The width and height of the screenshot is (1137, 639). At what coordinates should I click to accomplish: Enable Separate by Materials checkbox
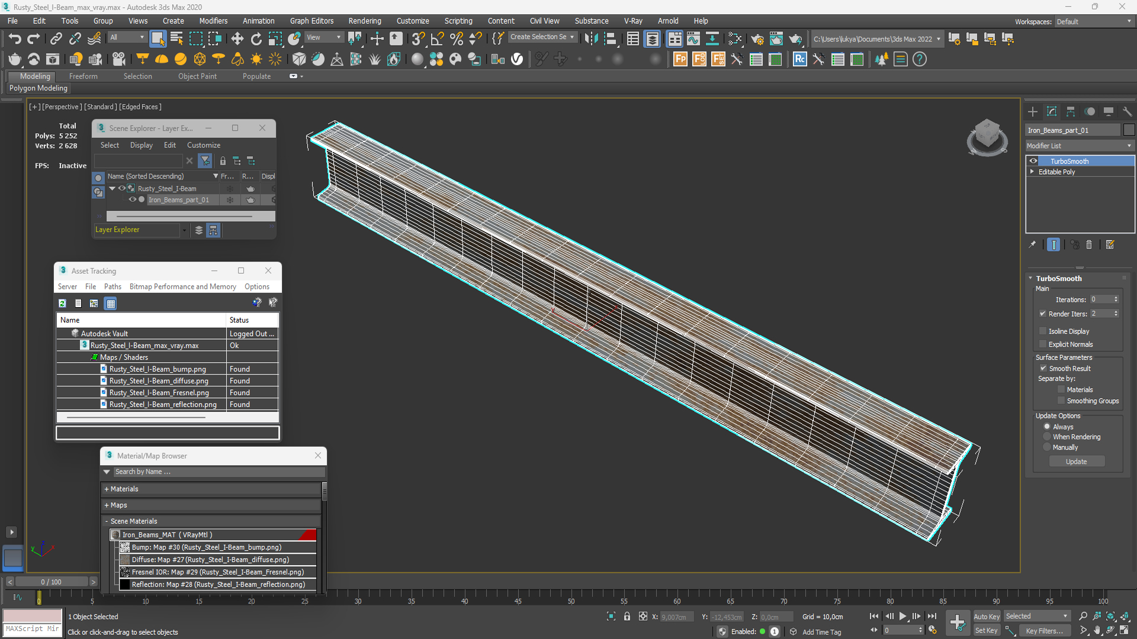tap(1061, 389)
